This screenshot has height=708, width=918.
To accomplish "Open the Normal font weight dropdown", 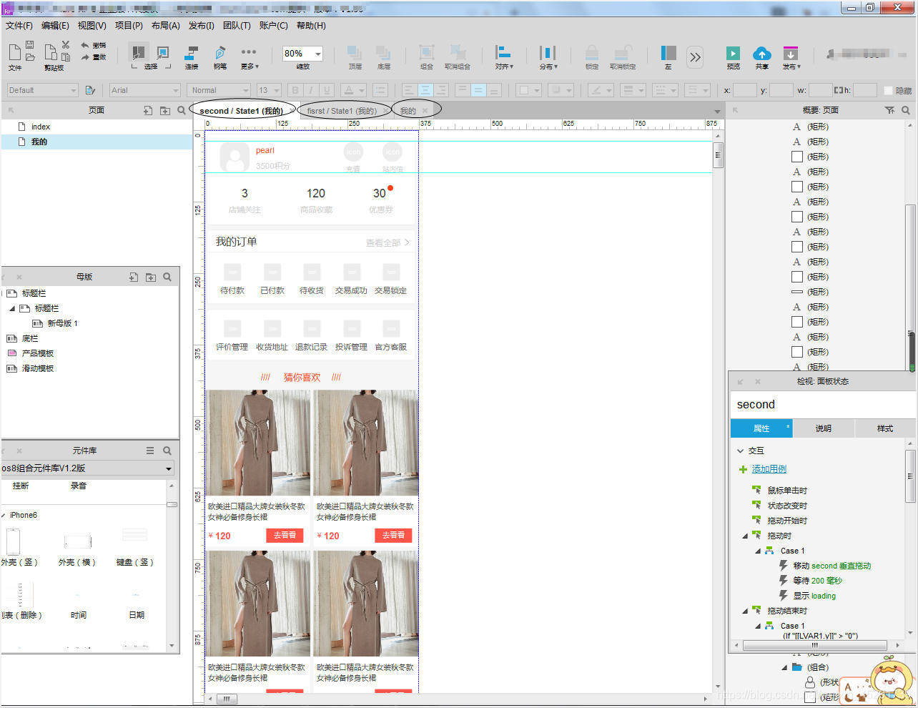I will [219, 90].
